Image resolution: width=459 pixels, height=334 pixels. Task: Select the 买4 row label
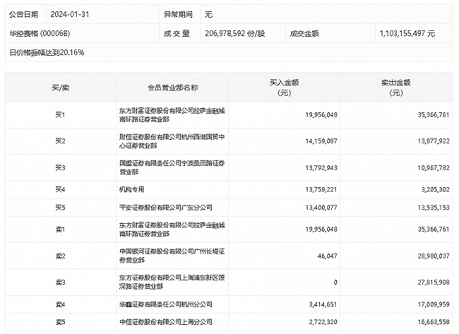(x=60, y=190)
